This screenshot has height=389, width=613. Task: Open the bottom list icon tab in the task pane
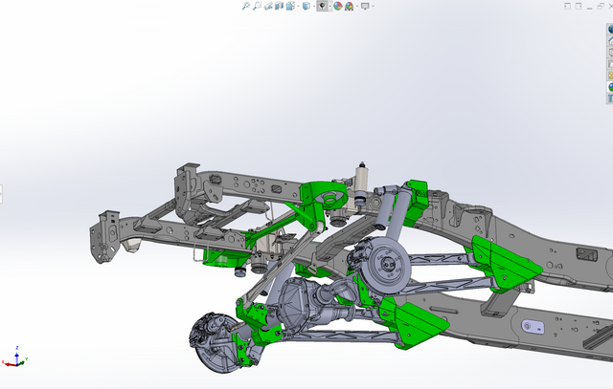point(610,98)
